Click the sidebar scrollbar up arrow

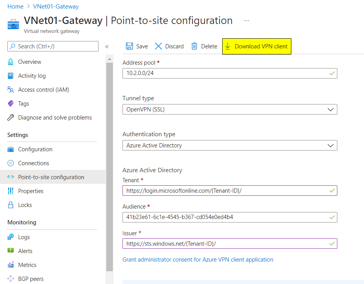110,59
